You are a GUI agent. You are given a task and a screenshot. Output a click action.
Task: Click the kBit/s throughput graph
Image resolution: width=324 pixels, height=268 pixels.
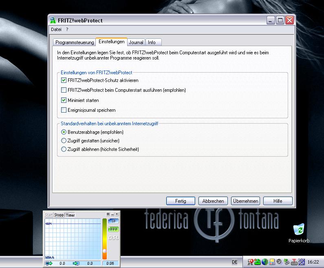click(73, 239)
